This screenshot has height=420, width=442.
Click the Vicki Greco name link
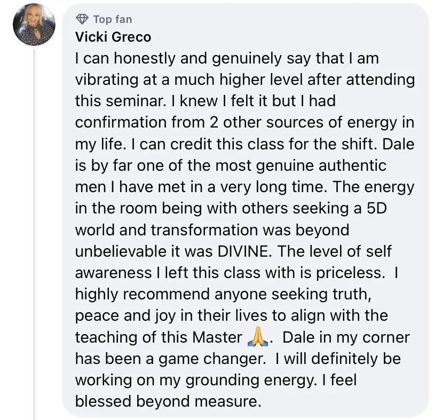click(113, 37)
